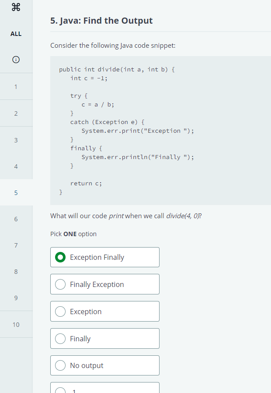Select the 'Exception Finally' radio option
The height and width of the screenshot is (393, 271).
tap(105, 257)
